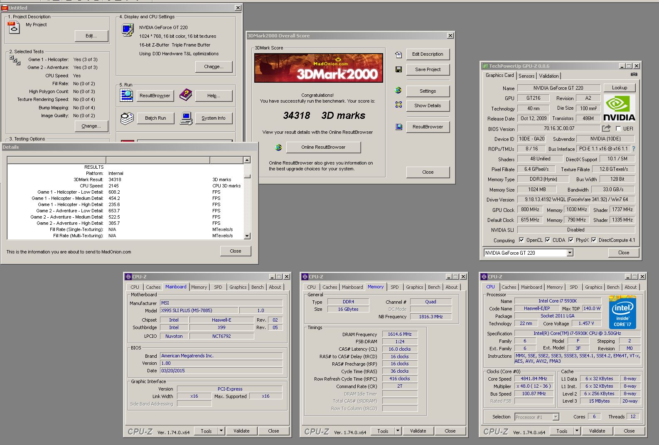This screenshot has width=659, height=445.
Task: Click the Edit Description button
Action: pyautogui.click(x=428, y=54)
